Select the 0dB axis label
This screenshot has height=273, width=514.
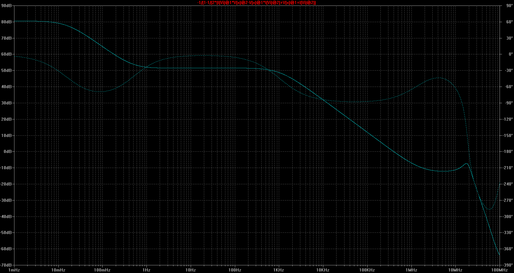pyautogui.click(x=7, y=151)
